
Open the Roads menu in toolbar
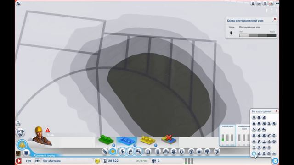(105, 151)
